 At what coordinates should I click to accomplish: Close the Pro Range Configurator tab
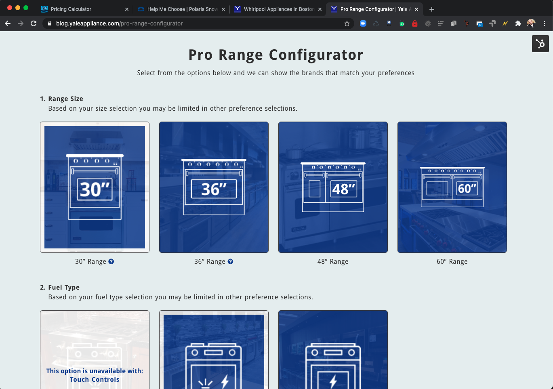(x=416, y=9)
